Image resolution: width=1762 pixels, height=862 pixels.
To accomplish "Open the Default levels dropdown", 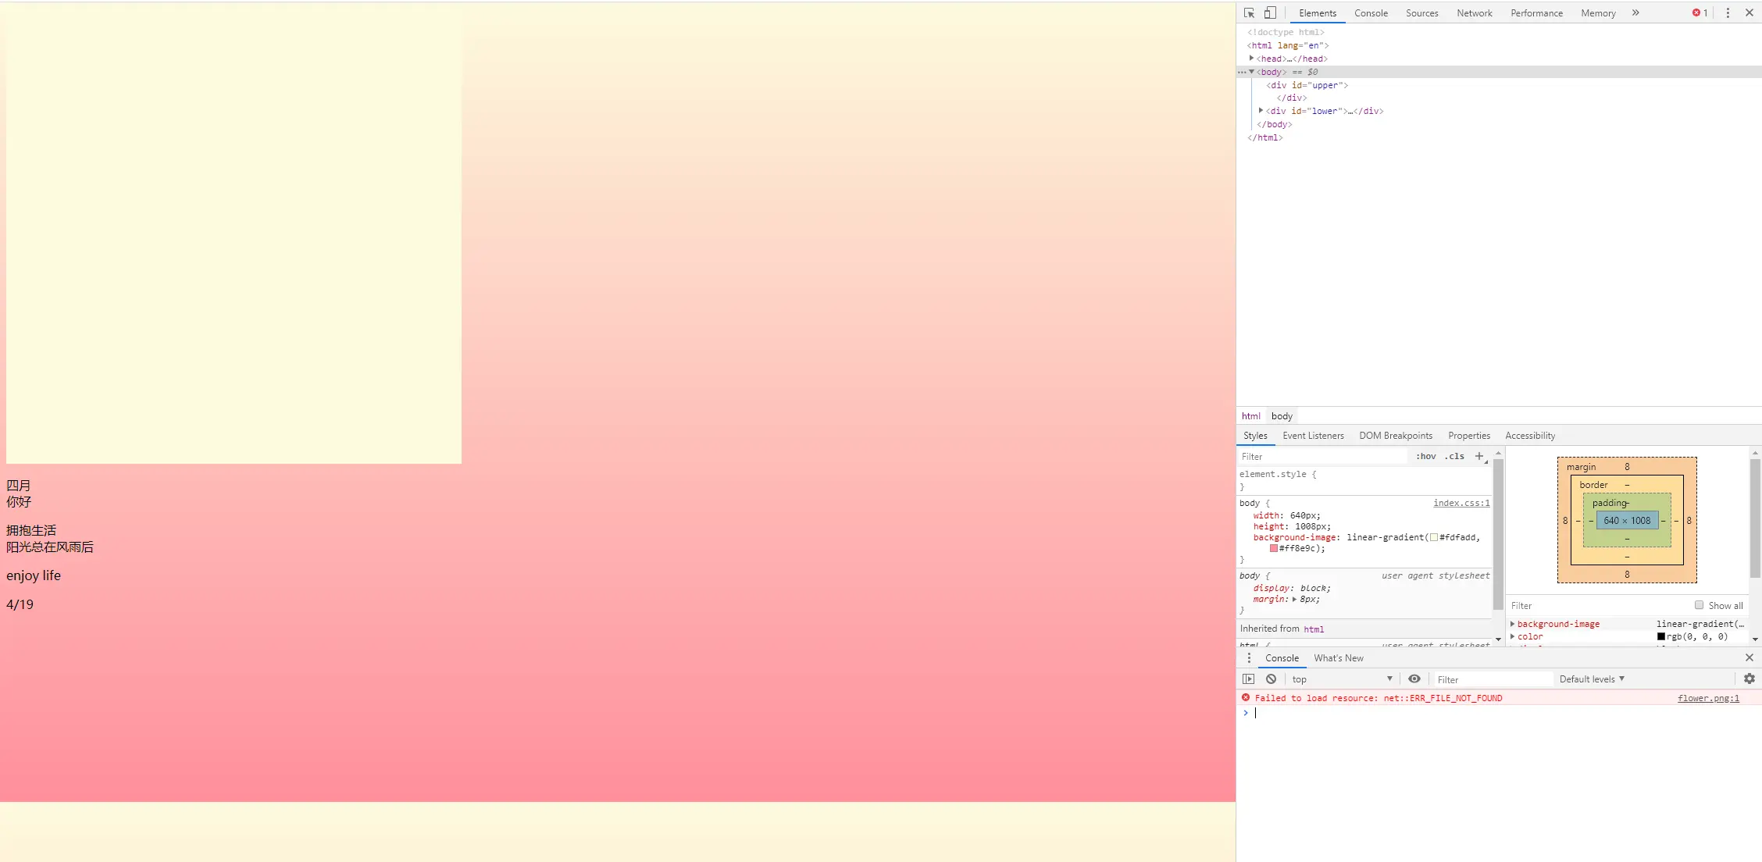I will point(1591,679).
